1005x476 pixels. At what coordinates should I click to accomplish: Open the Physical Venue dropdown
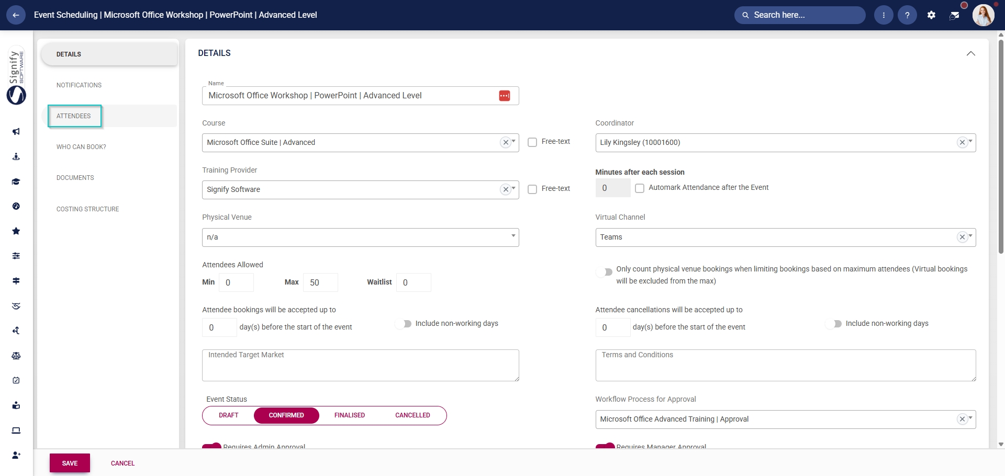tap(361, 237)
